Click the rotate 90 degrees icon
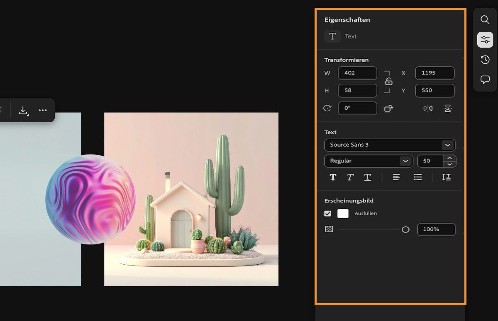498x321 pixels. click(x=388, y=108)
